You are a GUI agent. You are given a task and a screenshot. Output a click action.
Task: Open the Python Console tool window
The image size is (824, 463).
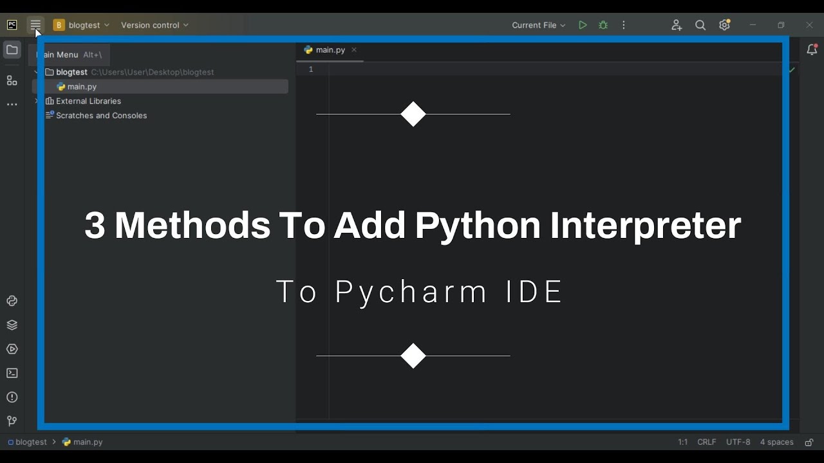coord(12,301)
